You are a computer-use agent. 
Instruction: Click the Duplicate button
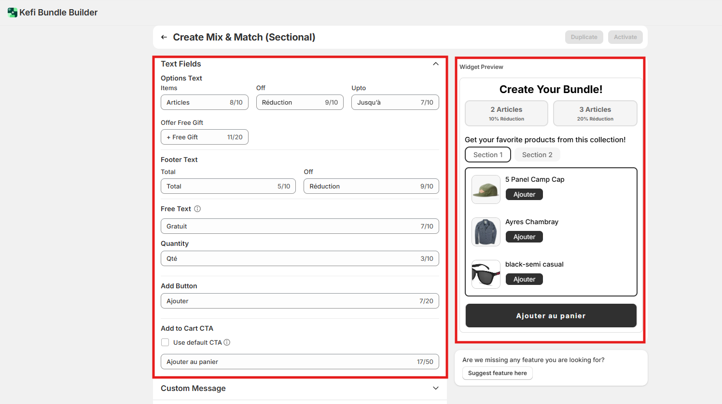pos(584,37)
